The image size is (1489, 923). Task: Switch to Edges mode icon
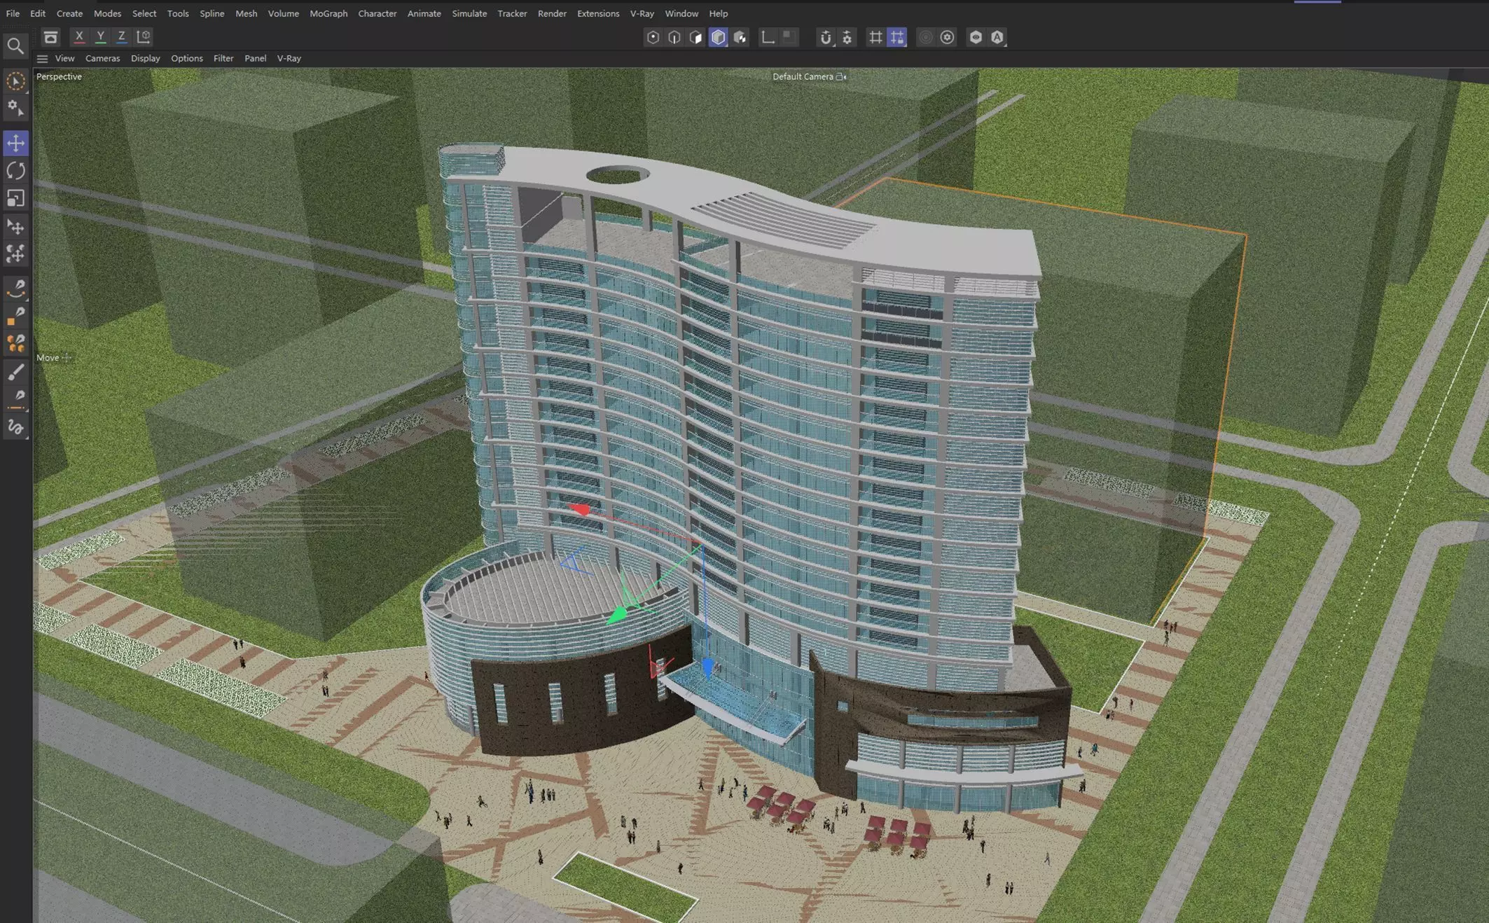[674, 37]
